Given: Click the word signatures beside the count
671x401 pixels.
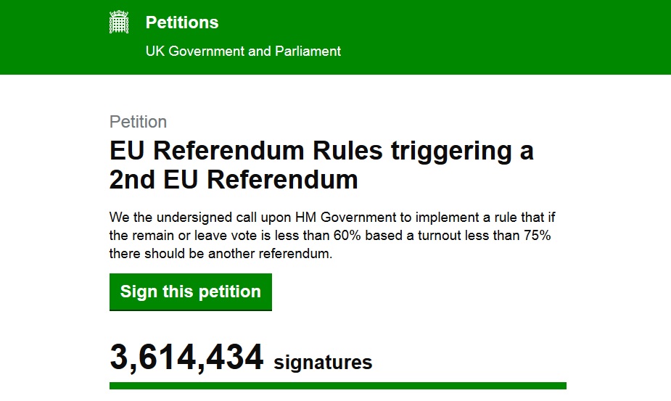Looking at the screenshot, I should pyautogui.click(x=323, y=363).
